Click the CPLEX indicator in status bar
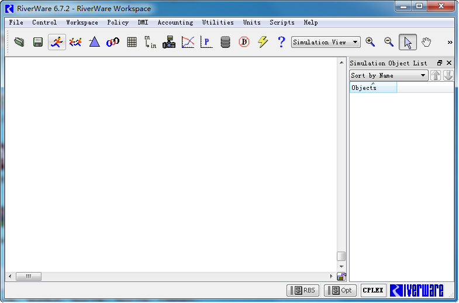The height and width of the screenshot is (303, 459). click(x=373, y=290)
